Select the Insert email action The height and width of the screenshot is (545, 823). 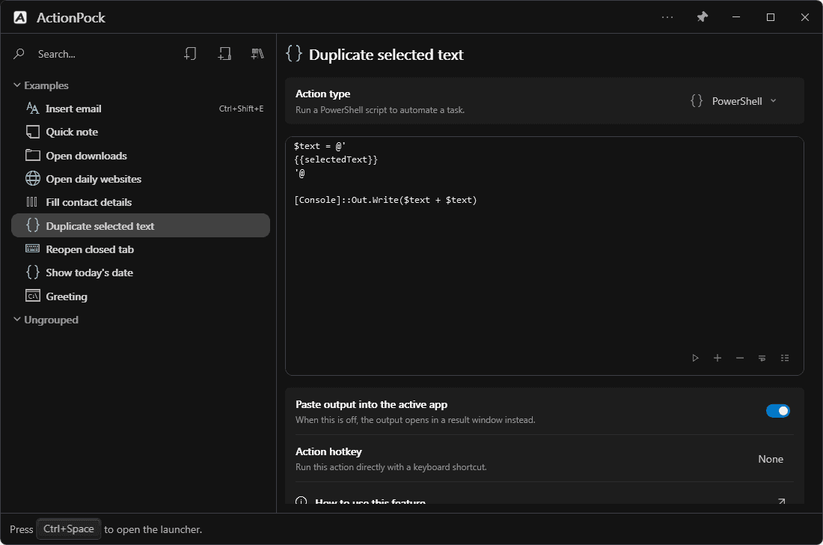tap(141, 109)
